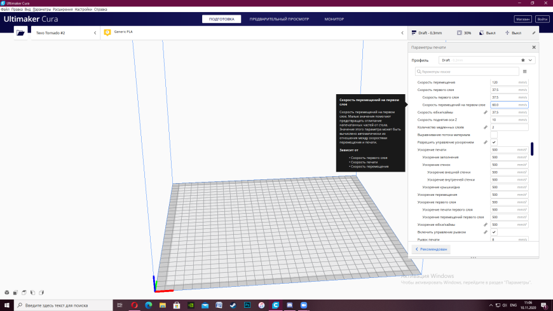Collapse Tevo Tornado #2 printer selector
This screenshot has width=553, height=311.
95,33
